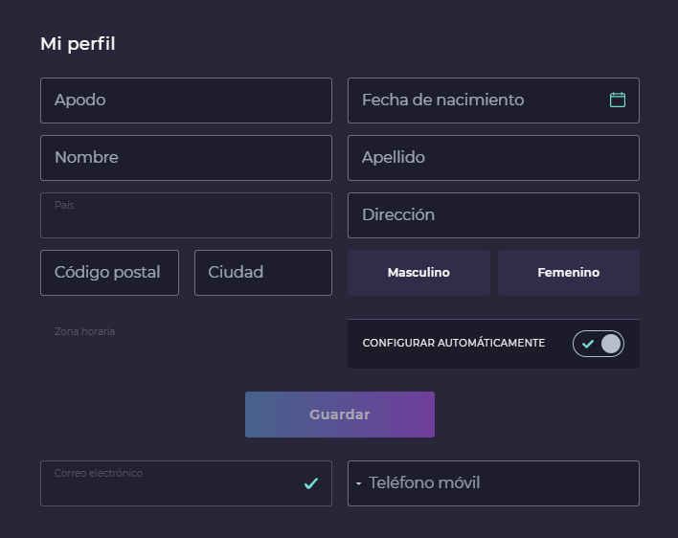Select Femenino gender option
Screen dimensions: 678x538
pos(568,273)
